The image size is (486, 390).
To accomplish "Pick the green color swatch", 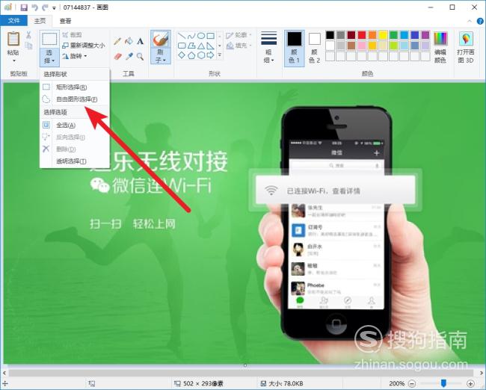I will tap(393, 35).
